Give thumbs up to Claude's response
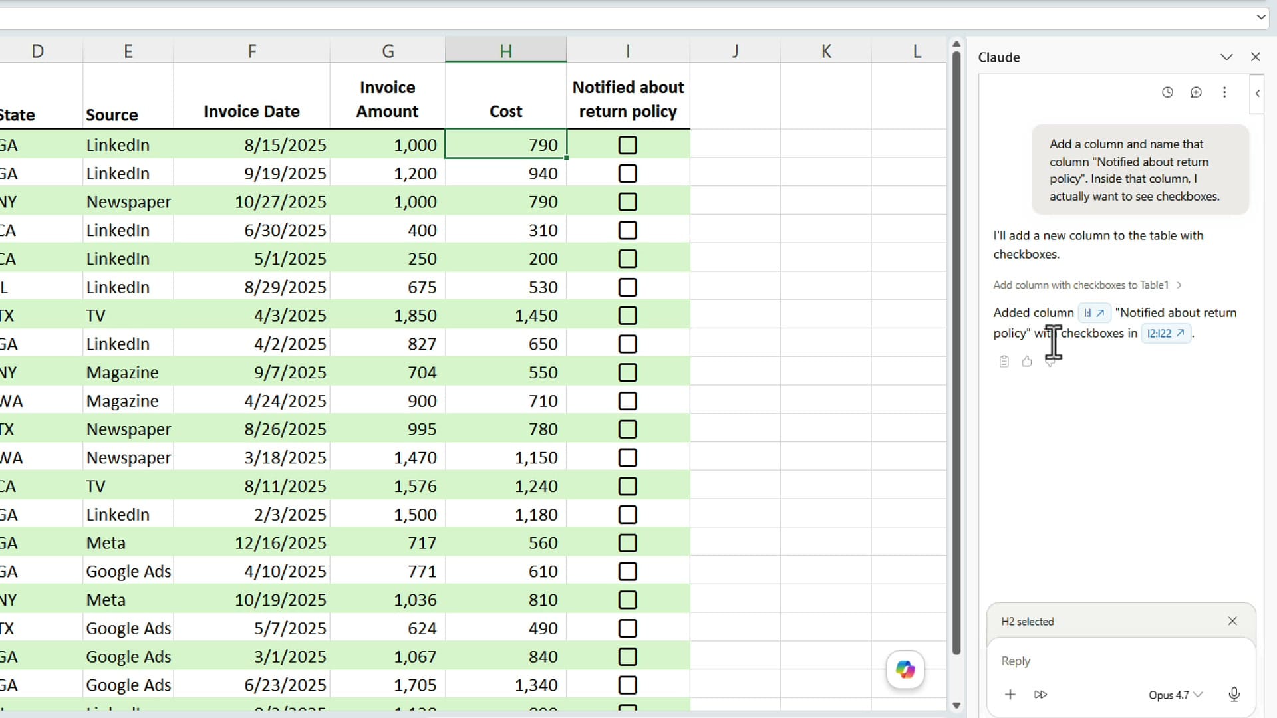The height and width of the screenshot is (718, 1277). 1027,362
